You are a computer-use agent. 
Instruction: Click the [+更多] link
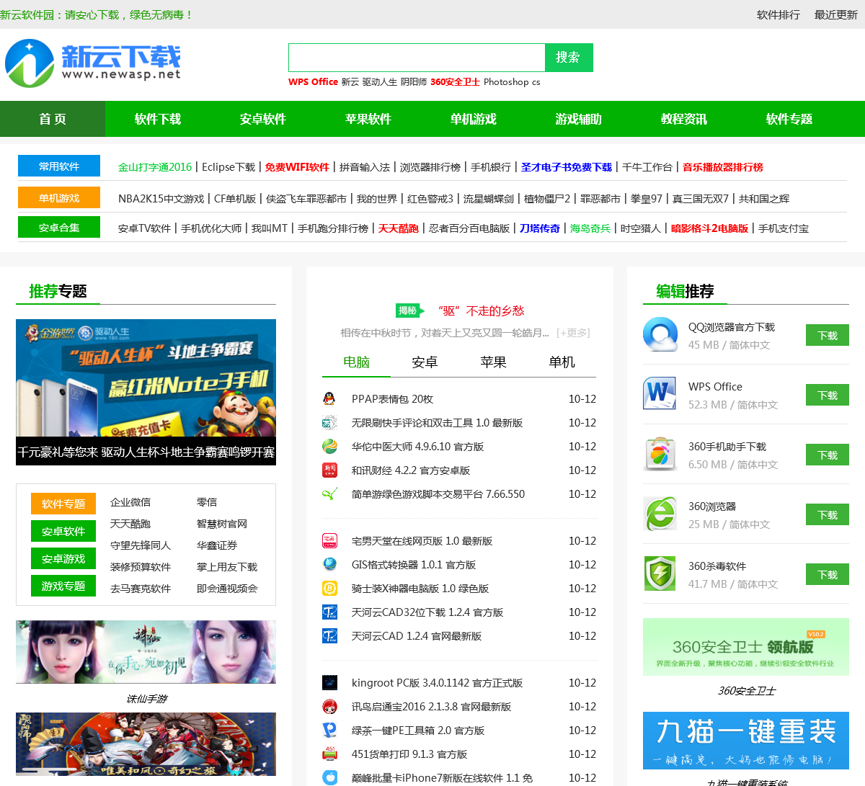(x=573, y=333)
